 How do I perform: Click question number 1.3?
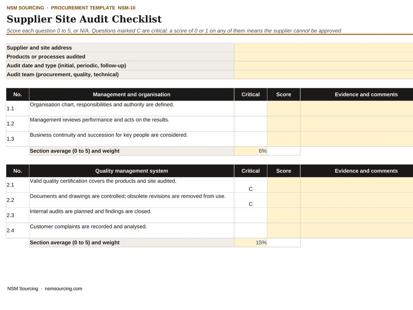pos(10,139)
